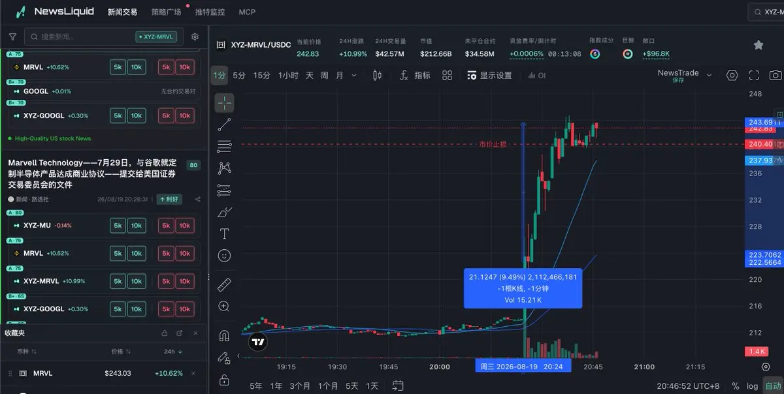Share the Marvell Technology news item
Screen dimensions: 784x394
[197, 200]
